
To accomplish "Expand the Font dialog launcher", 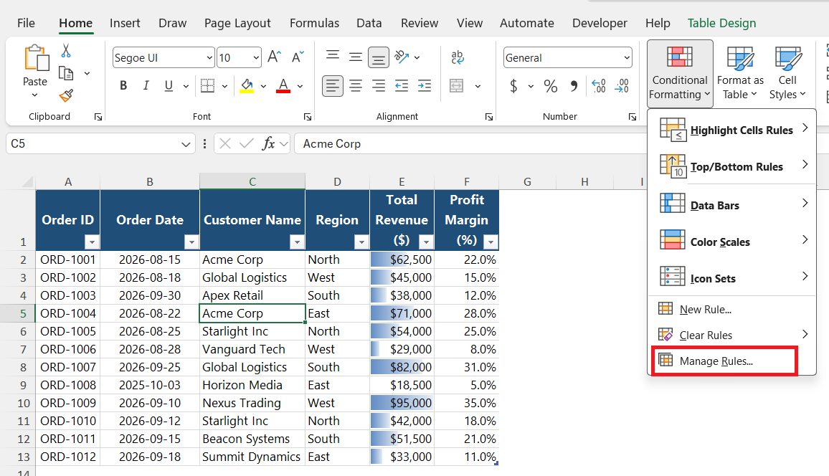I will pyautogui.click(x=308, y=118).
